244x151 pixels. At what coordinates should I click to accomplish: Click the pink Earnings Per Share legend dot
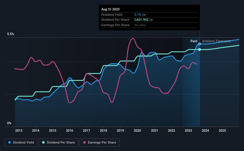tap(84, 142)
